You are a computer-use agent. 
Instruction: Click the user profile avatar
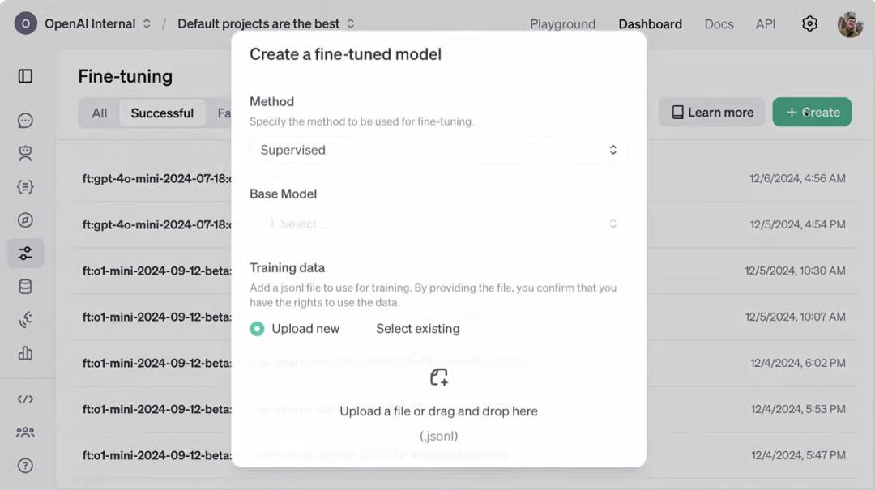(x=850, y=24)
